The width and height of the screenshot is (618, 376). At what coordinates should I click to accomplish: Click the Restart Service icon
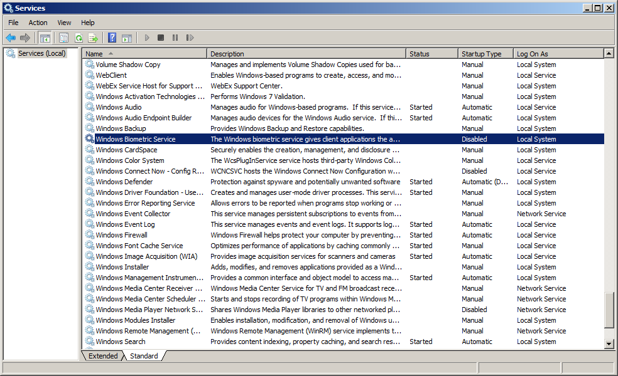click(190, 38)
